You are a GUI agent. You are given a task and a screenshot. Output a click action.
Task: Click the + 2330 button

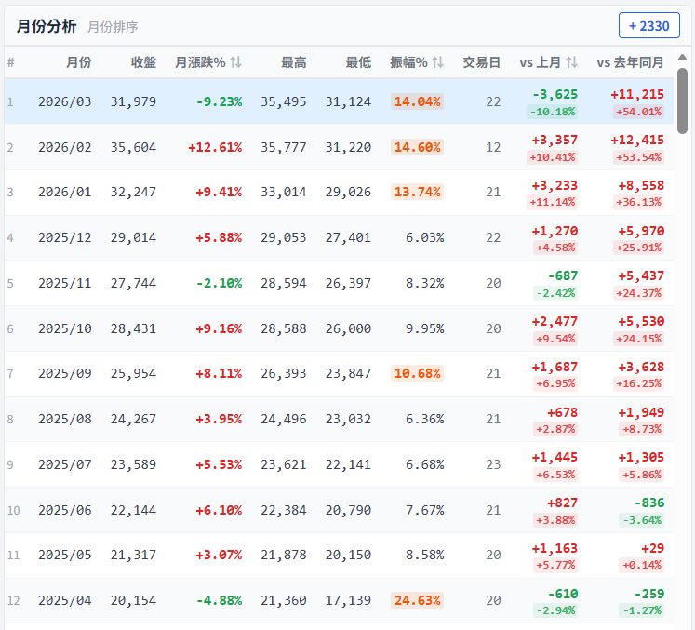tap(648, 26)
